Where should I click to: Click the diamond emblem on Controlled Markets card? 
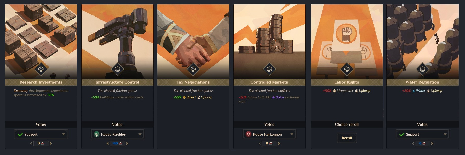269,69
